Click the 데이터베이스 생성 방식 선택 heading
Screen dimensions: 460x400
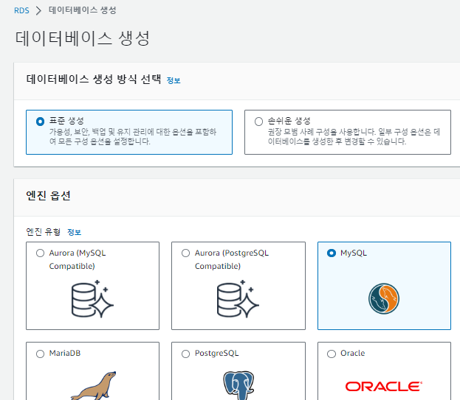click(x=94, y=79)
